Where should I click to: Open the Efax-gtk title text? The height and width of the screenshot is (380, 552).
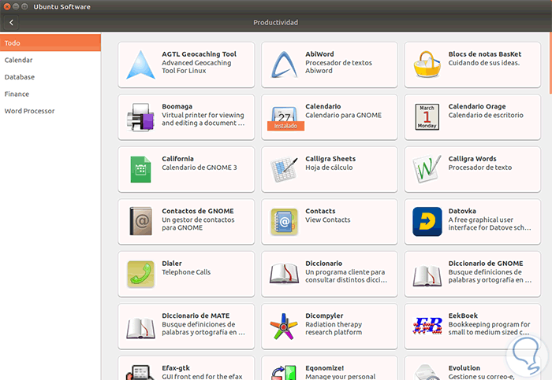click(176, 368)
